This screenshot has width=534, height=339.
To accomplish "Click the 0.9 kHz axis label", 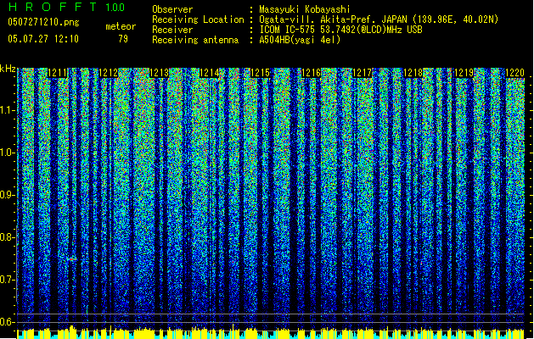I will point(8,195).
